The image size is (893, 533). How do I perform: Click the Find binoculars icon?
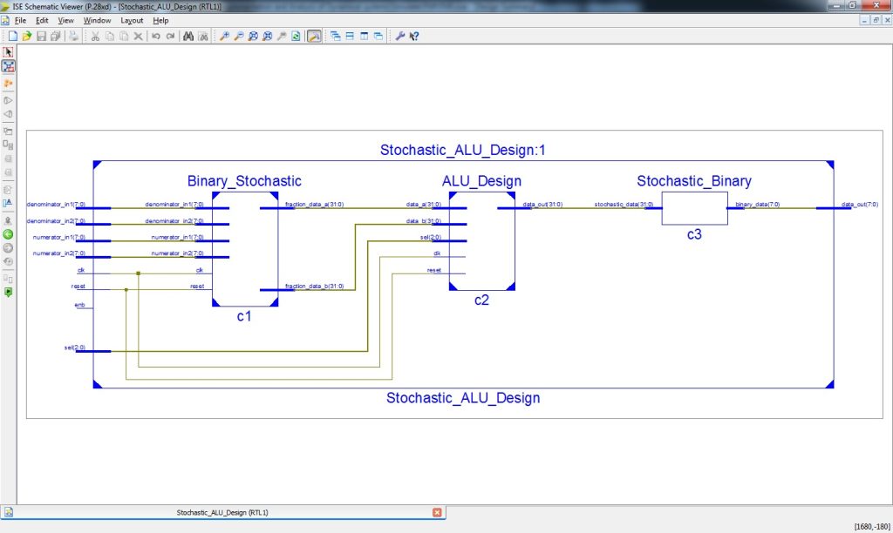tap(187, 37)
